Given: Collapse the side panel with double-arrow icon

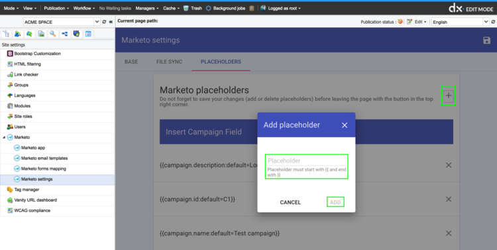Looking at the screenshot, I should tap(111, 22).
